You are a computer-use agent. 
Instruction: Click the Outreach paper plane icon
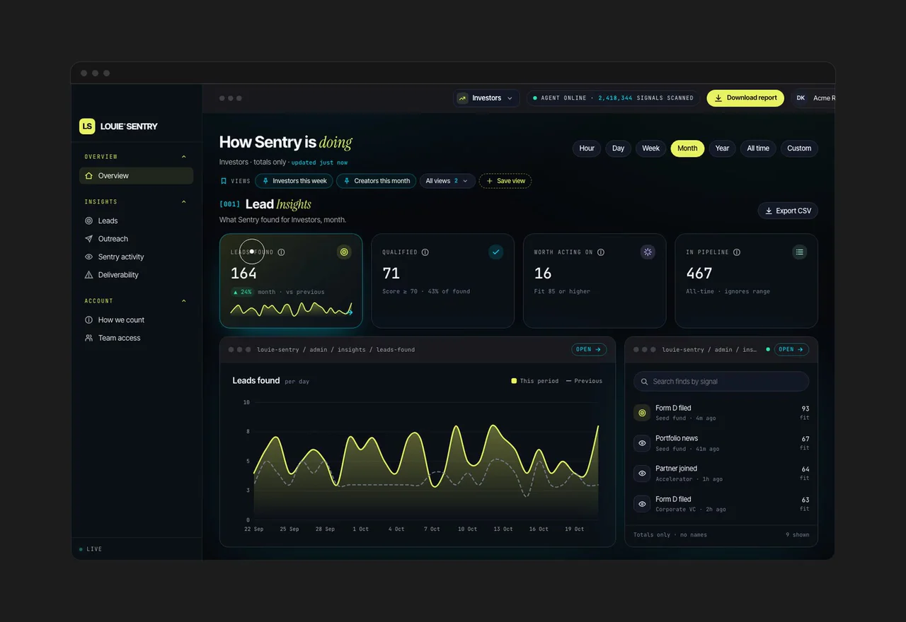pos(88,239)
